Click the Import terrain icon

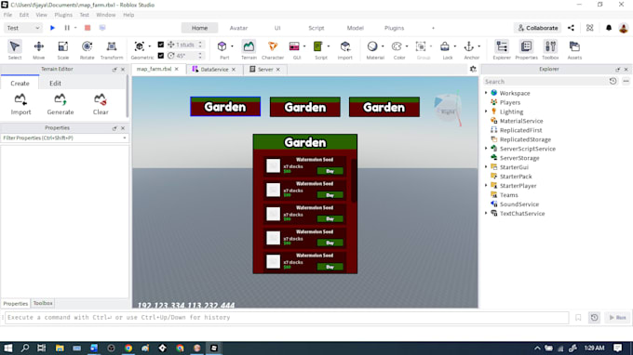[20, 104]
